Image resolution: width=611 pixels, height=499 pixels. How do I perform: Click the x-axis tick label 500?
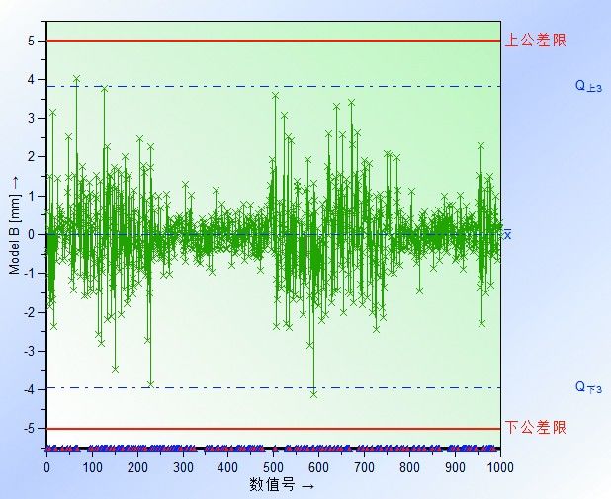[x=274, y=468]
